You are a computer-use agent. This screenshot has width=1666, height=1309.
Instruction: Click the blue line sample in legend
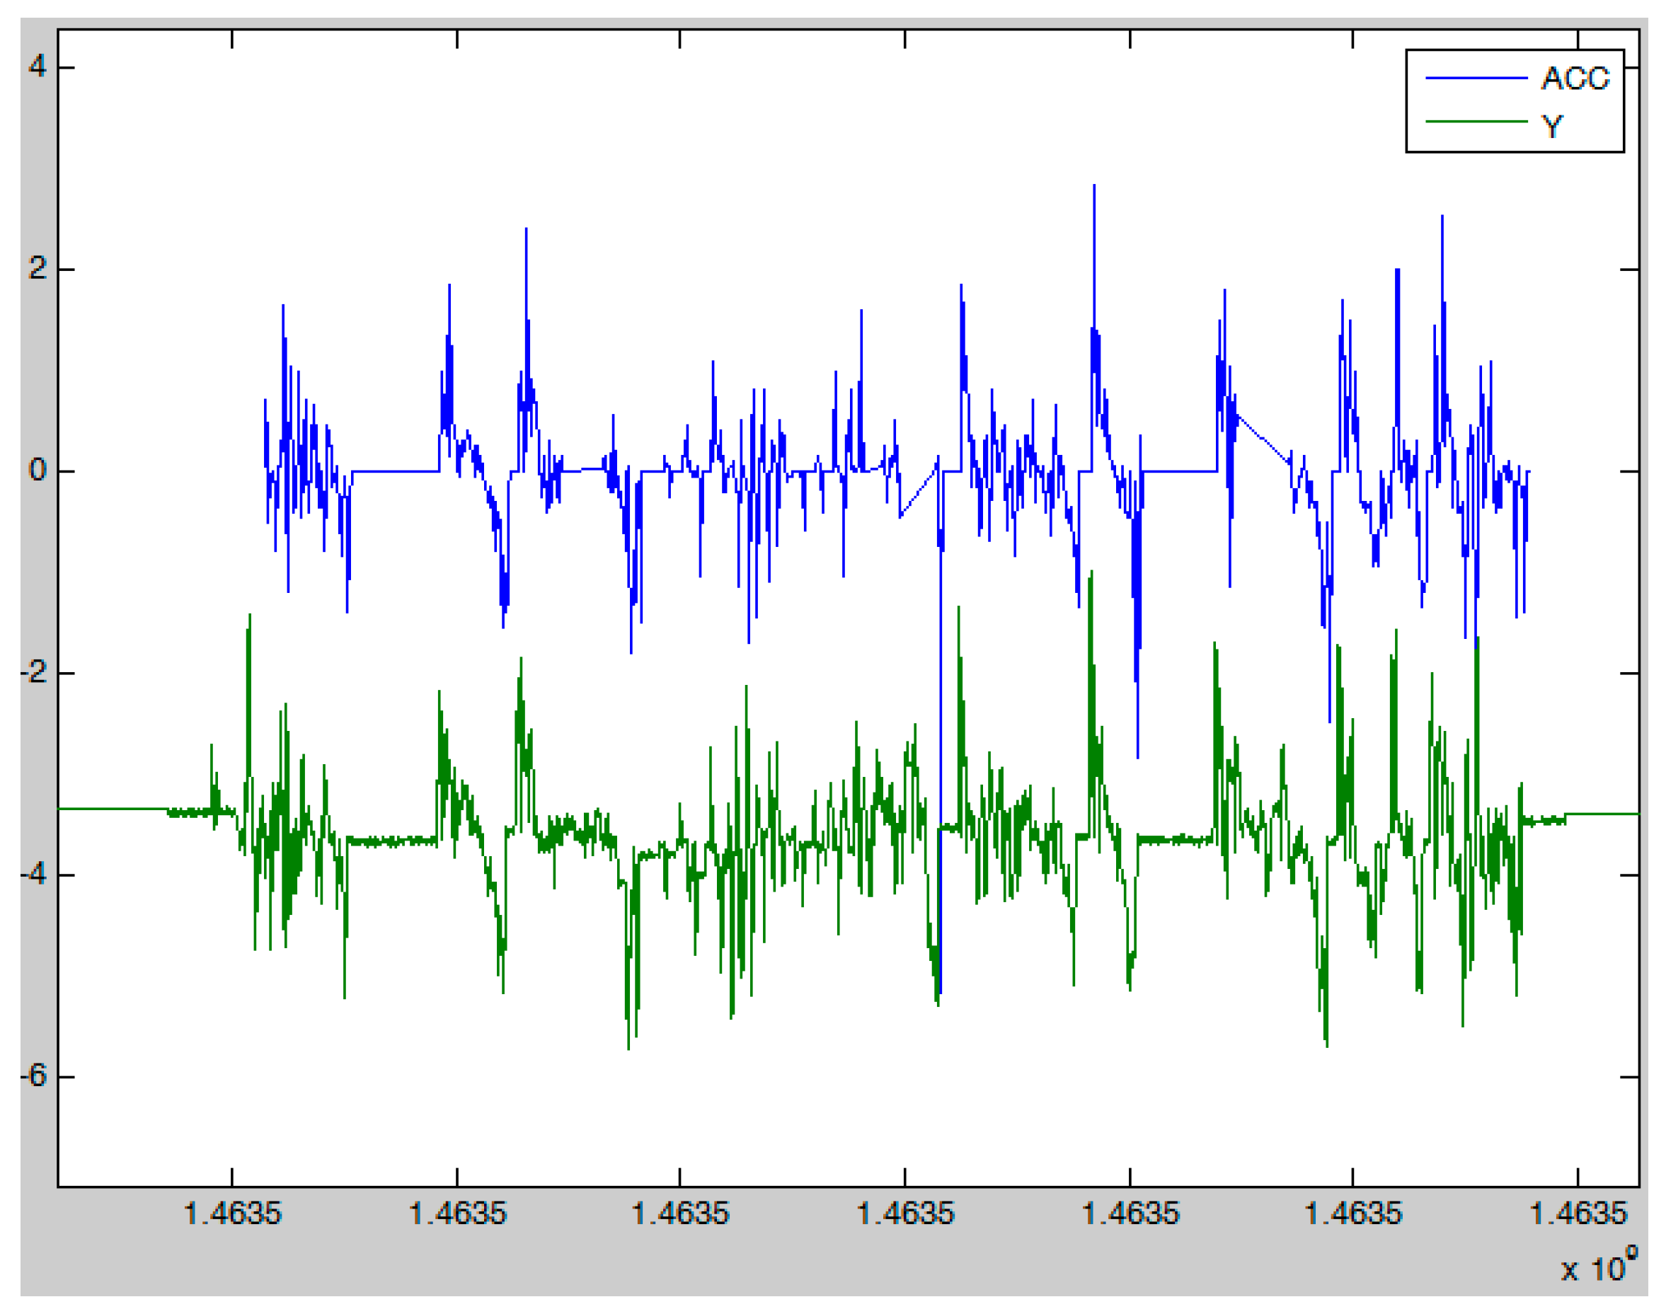[x=1476, y=78]
